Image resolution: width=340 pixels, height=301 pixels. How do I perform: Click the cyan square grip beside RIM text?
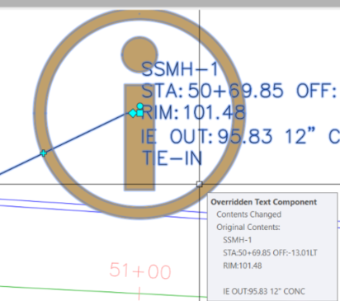point(140,113)
